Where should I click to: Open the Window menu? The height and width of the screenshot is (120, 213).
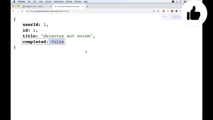point(78,1)
